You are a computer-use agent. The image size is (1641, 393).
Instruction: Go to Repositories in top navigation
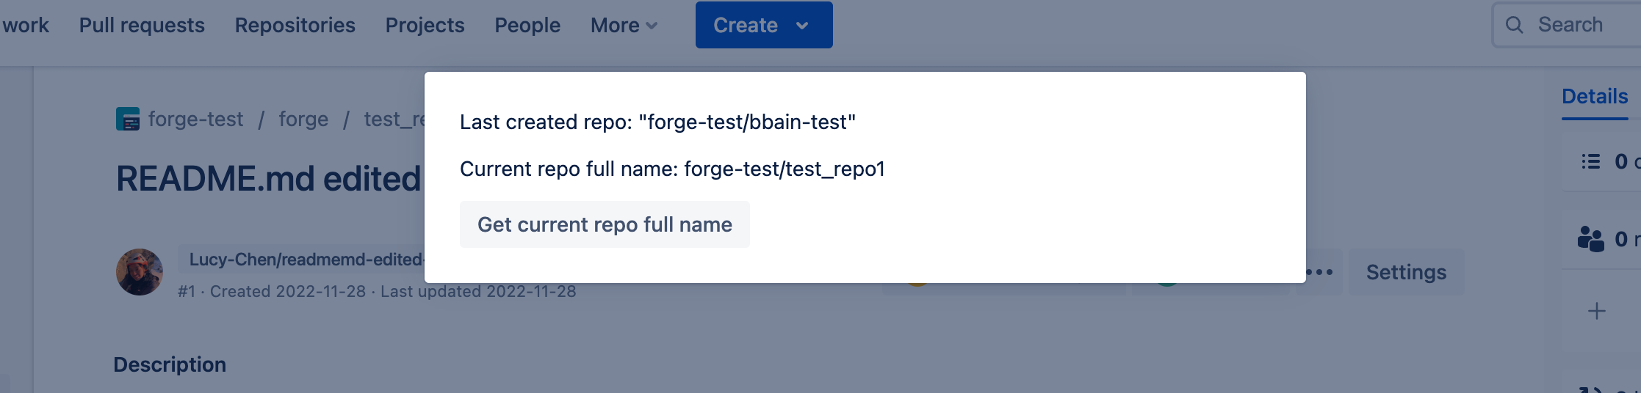pyautogui.click(x=295, y=25)
